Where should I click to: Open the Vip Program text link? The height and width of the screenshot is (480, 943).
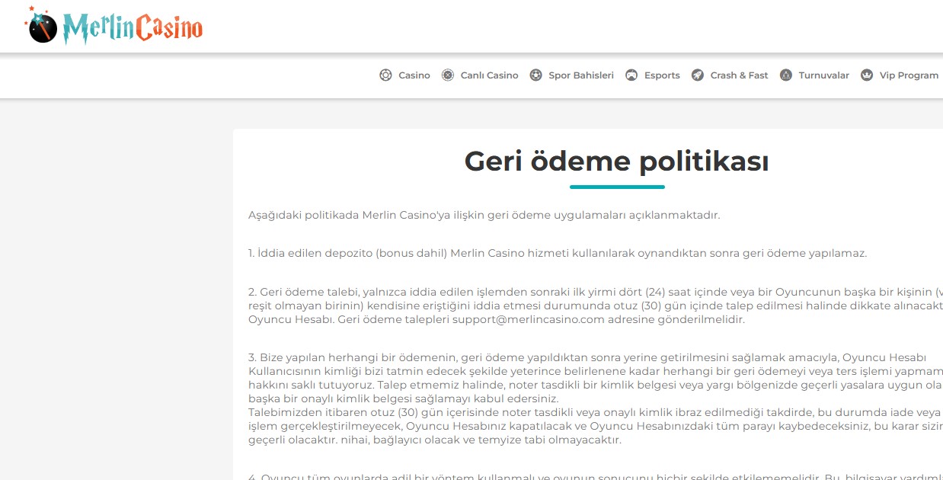point(909,75)
